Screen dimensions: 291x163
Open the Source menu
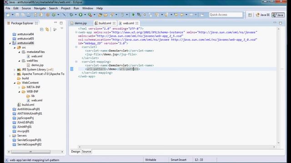[26, 8]
